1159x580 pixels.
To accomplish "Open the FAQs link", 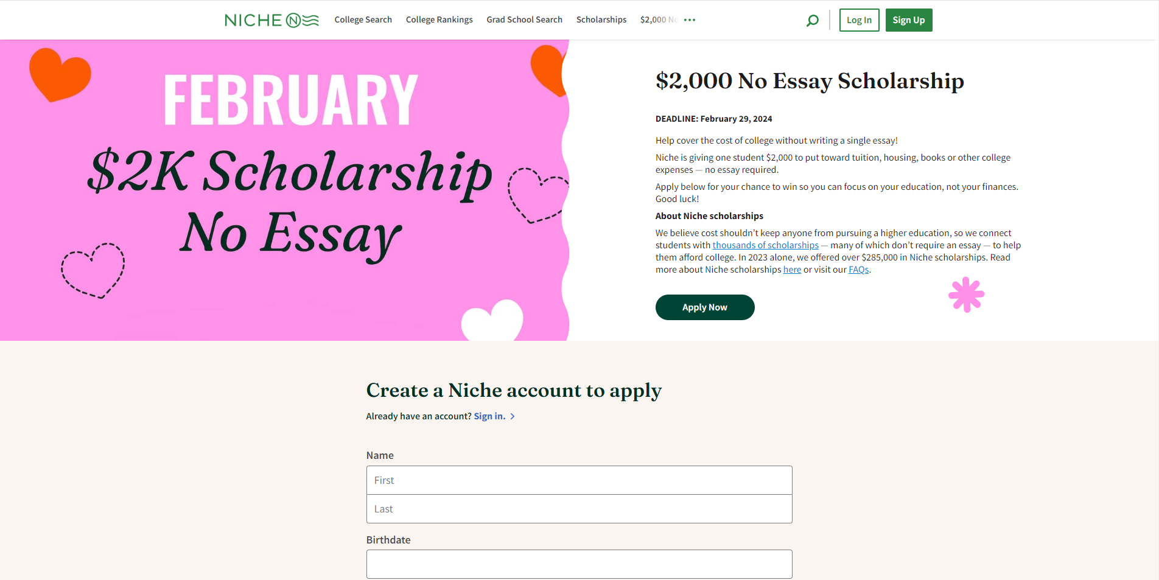I will pos(858,270).
